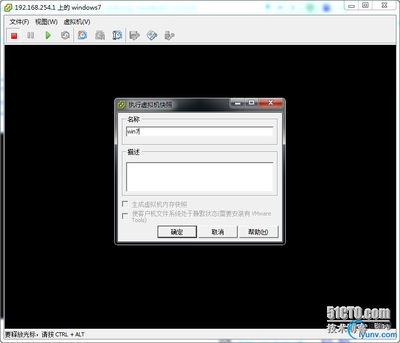The image size is (400, 343).
Task: Click the Revert to Snapshot icon
Action: click(x=100, y=35)
